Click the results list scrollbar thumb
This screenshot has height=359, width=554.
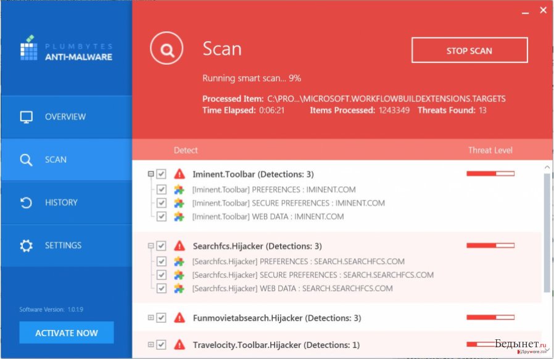tap(547, 233)
